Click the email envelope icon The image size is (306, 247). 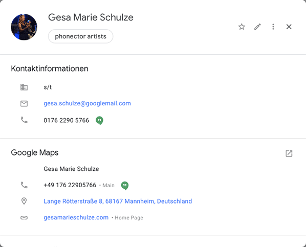24,103
